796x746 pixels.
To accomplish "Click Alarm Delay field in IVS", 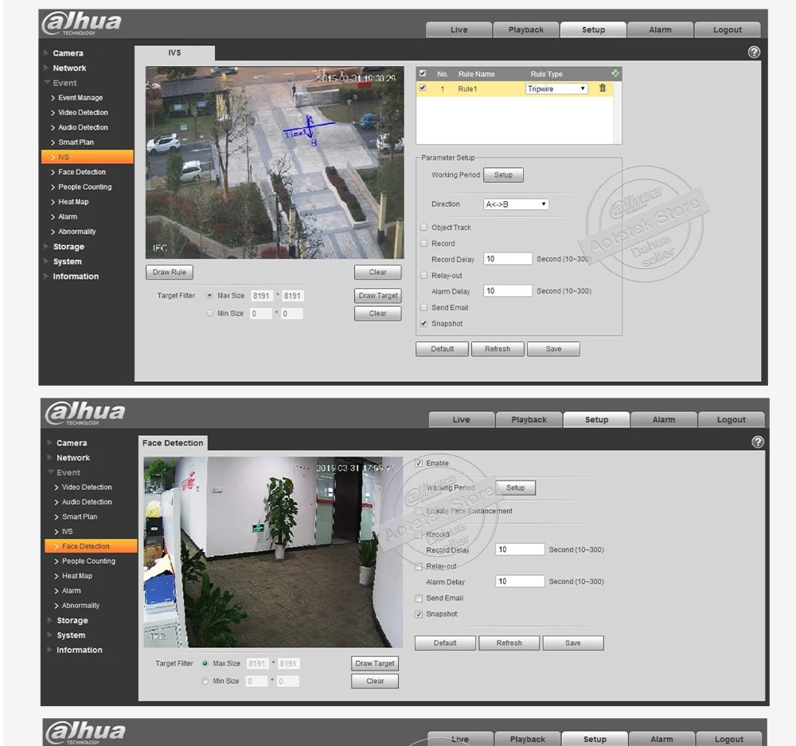I will pos(508,290).
